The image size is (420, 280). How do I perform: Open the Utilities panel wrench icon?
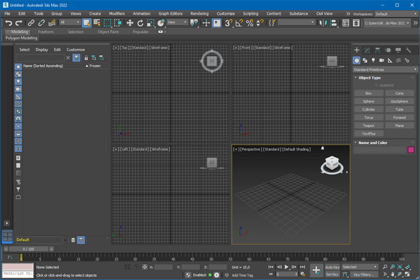(408, 50)
